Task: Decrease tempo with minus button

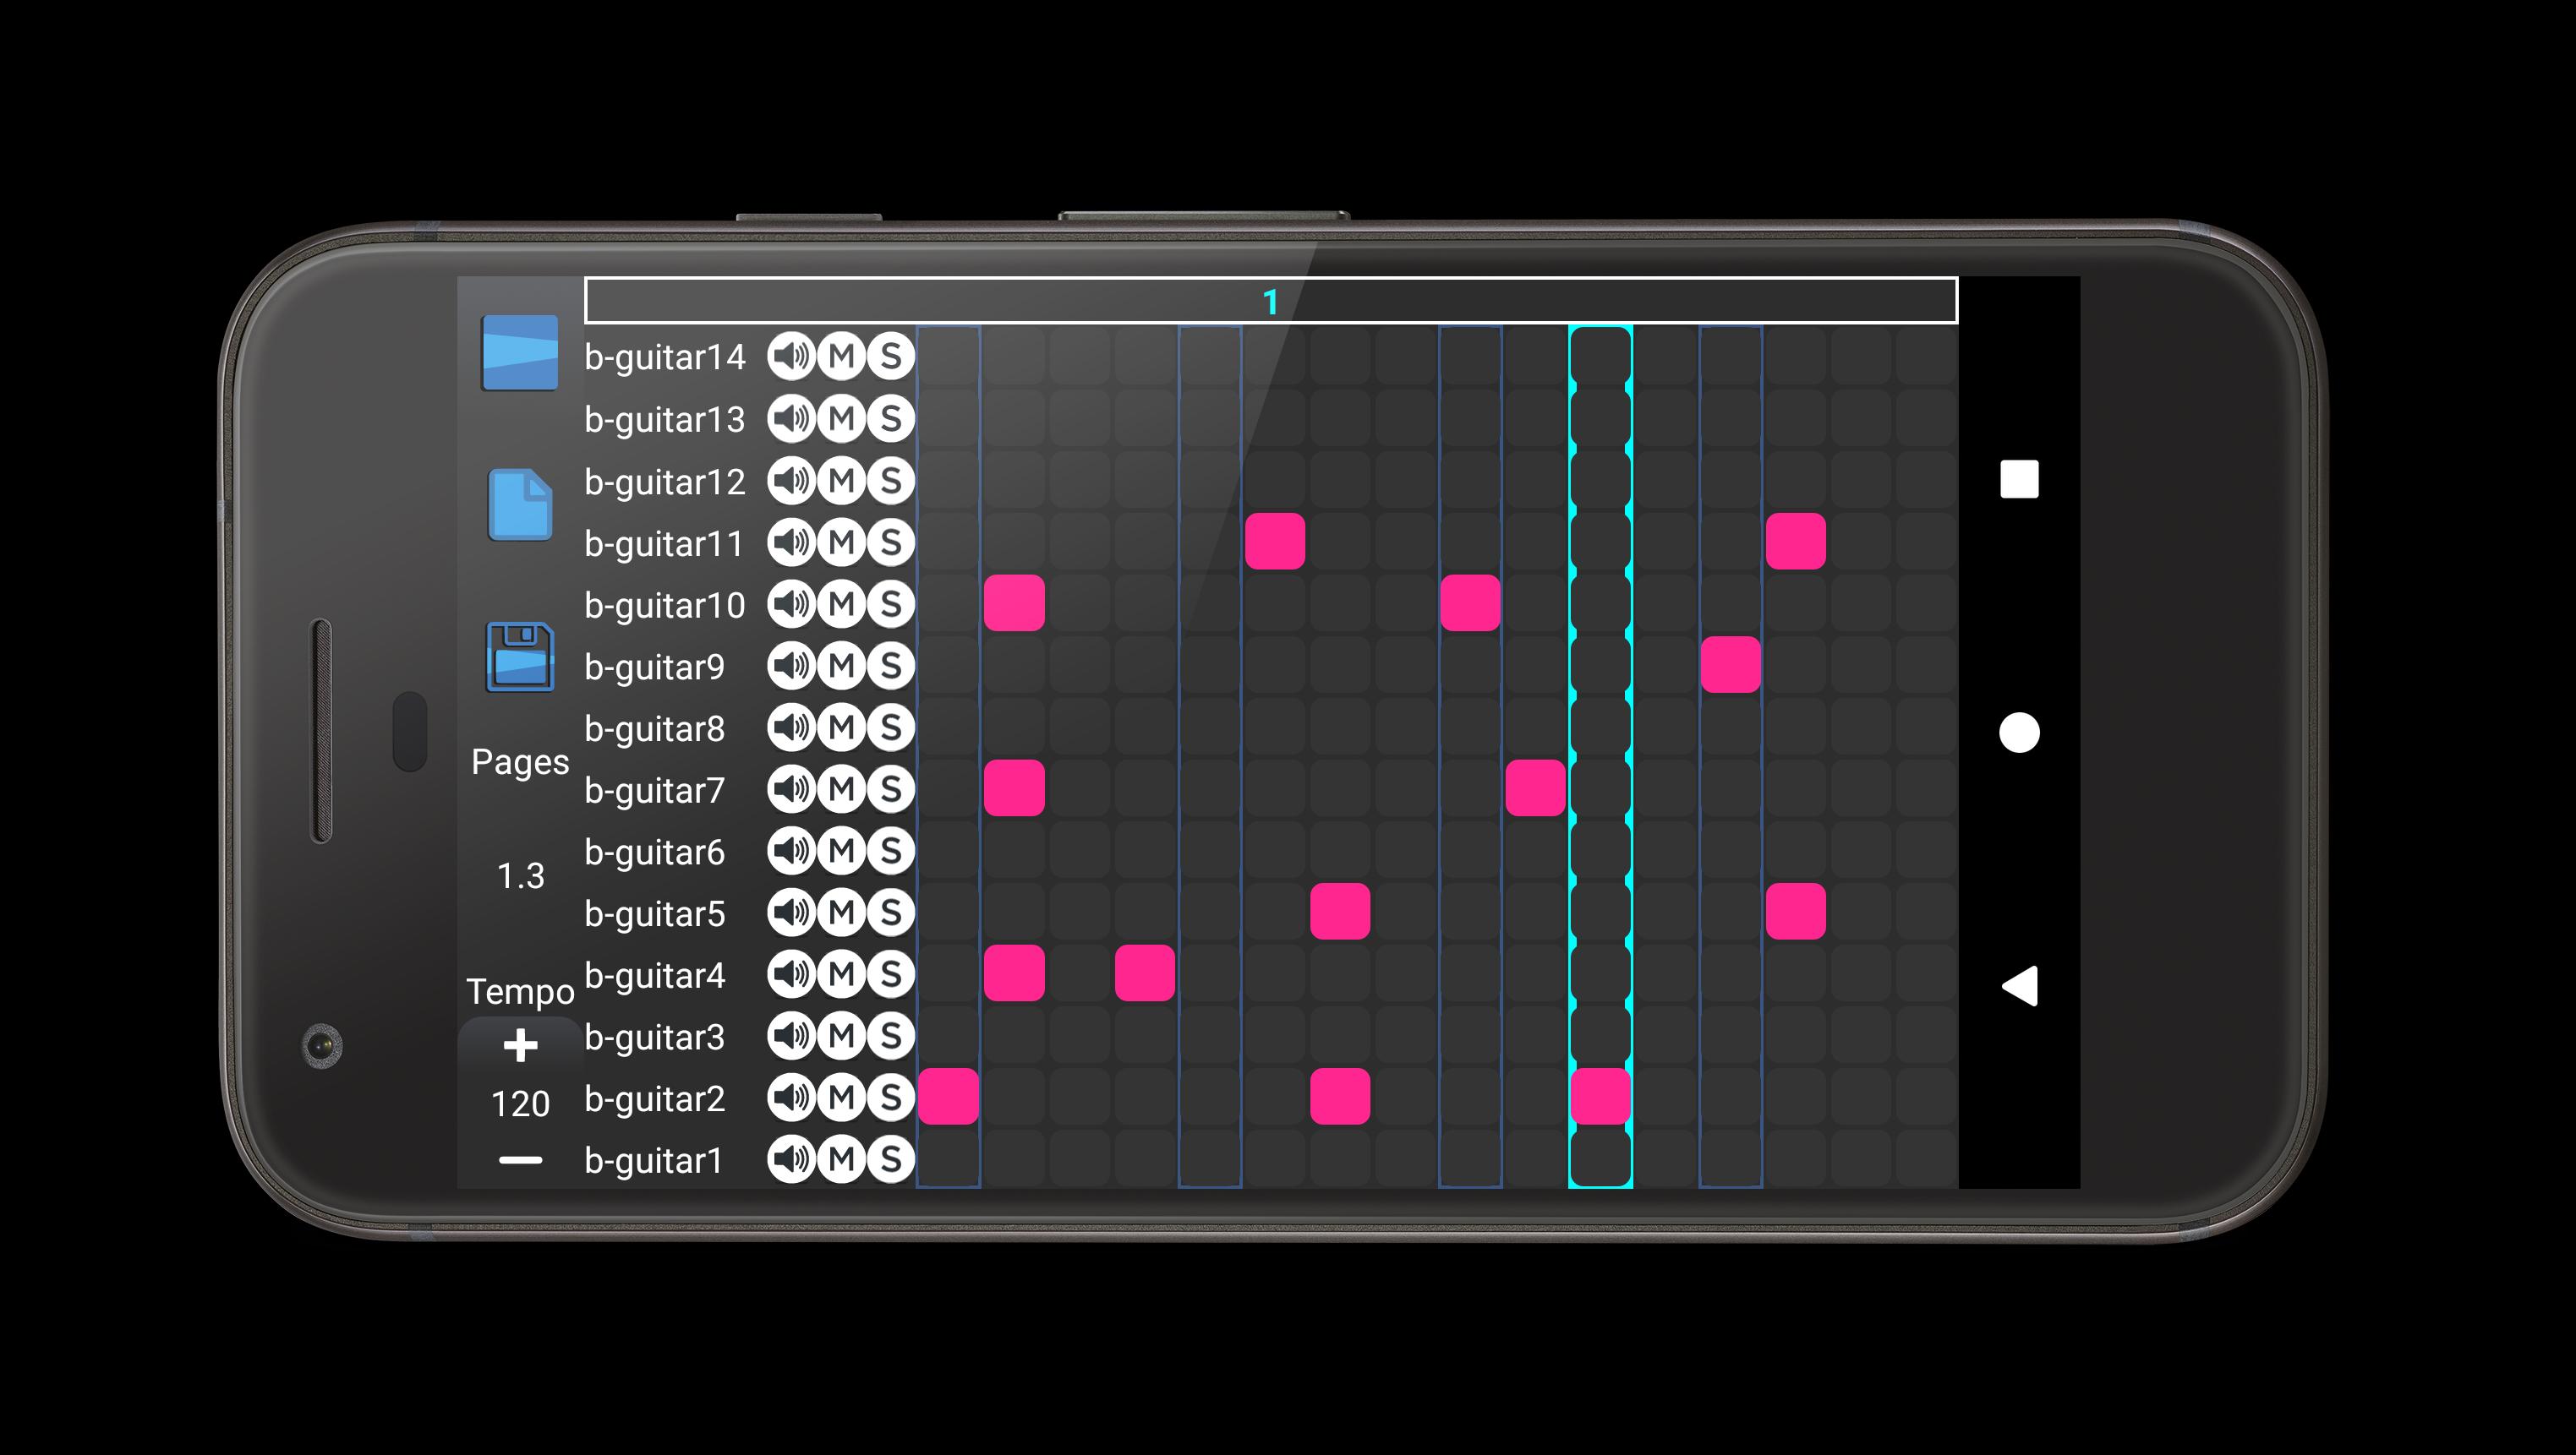Action: tap(520, 1160)
